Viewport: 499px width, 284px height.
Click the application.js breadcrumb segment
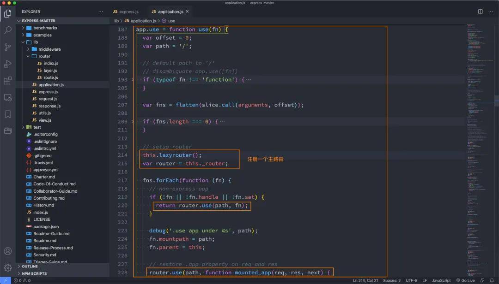pyautogui.click(x=140, y=21)
